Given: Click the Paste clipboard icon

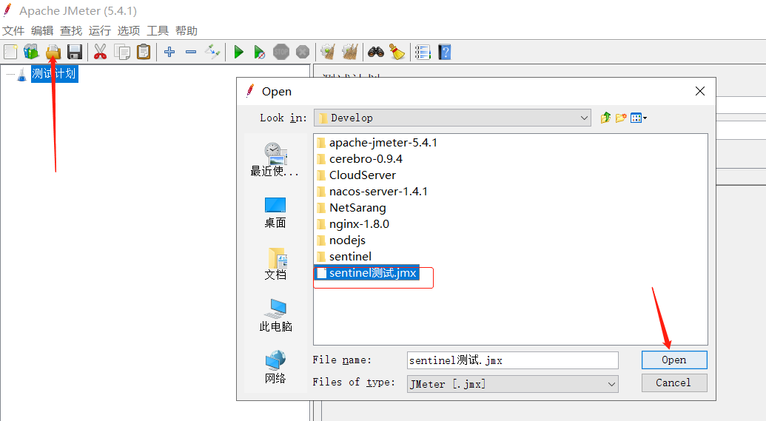Looking at the screenshot, I should point(144,52).
